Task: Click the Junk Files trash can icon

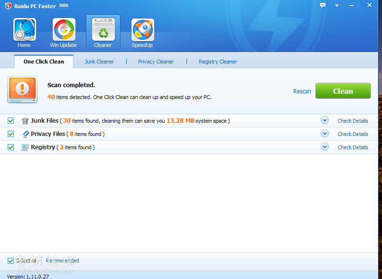Action: click(x=25, y=121)
